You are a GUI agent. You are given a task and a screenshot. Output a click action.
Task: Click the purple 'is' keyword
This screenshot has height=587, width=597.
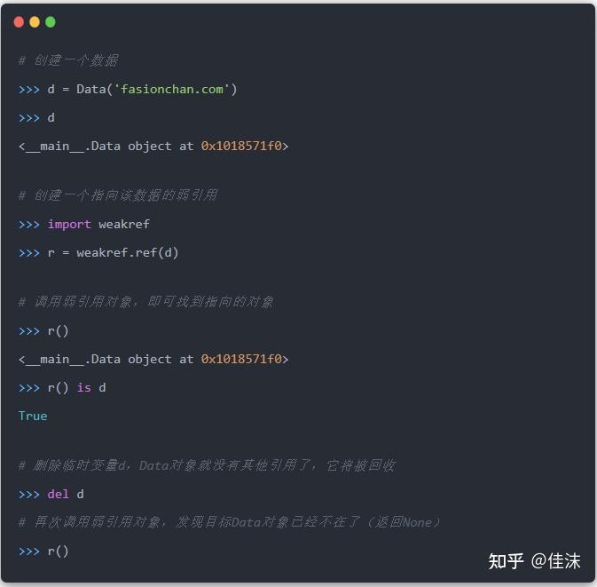84,388
